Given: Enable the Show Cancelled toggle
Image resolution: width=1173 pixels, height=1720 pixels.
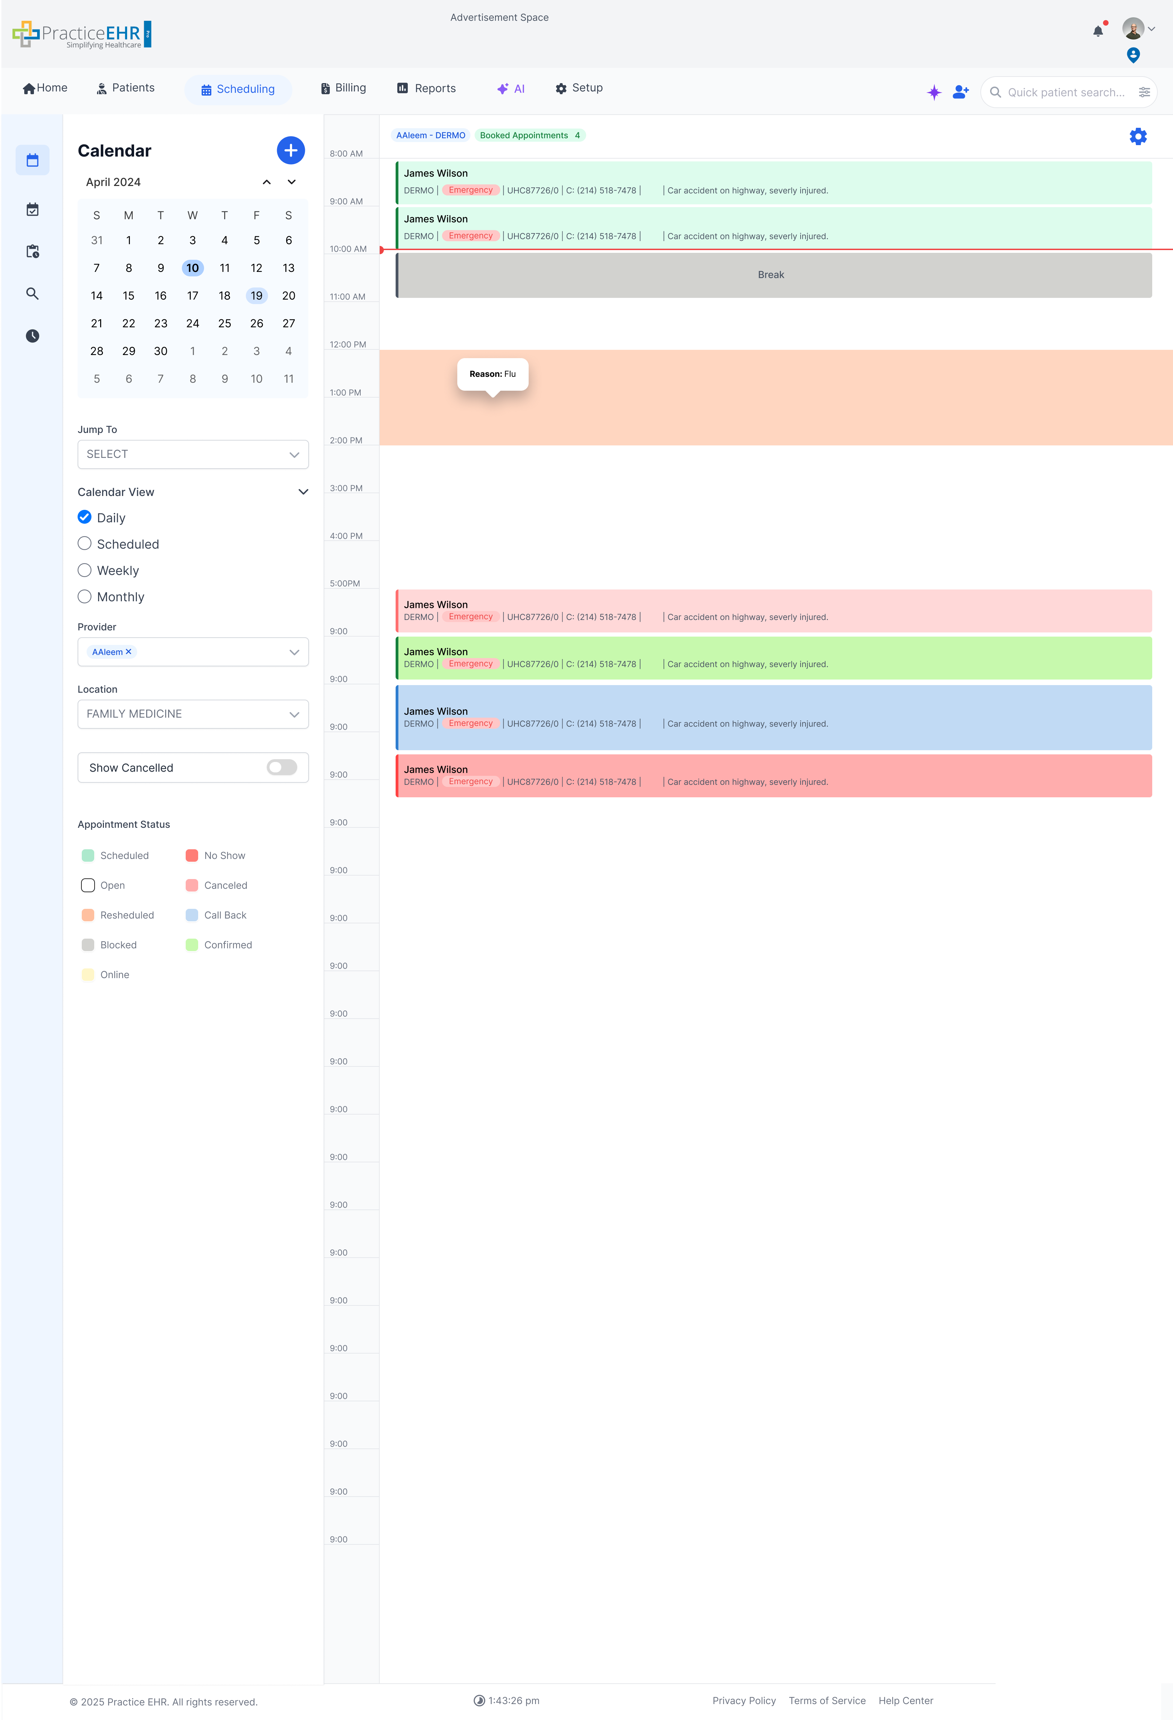Looking at the screenshot, I should coord(281,768).
